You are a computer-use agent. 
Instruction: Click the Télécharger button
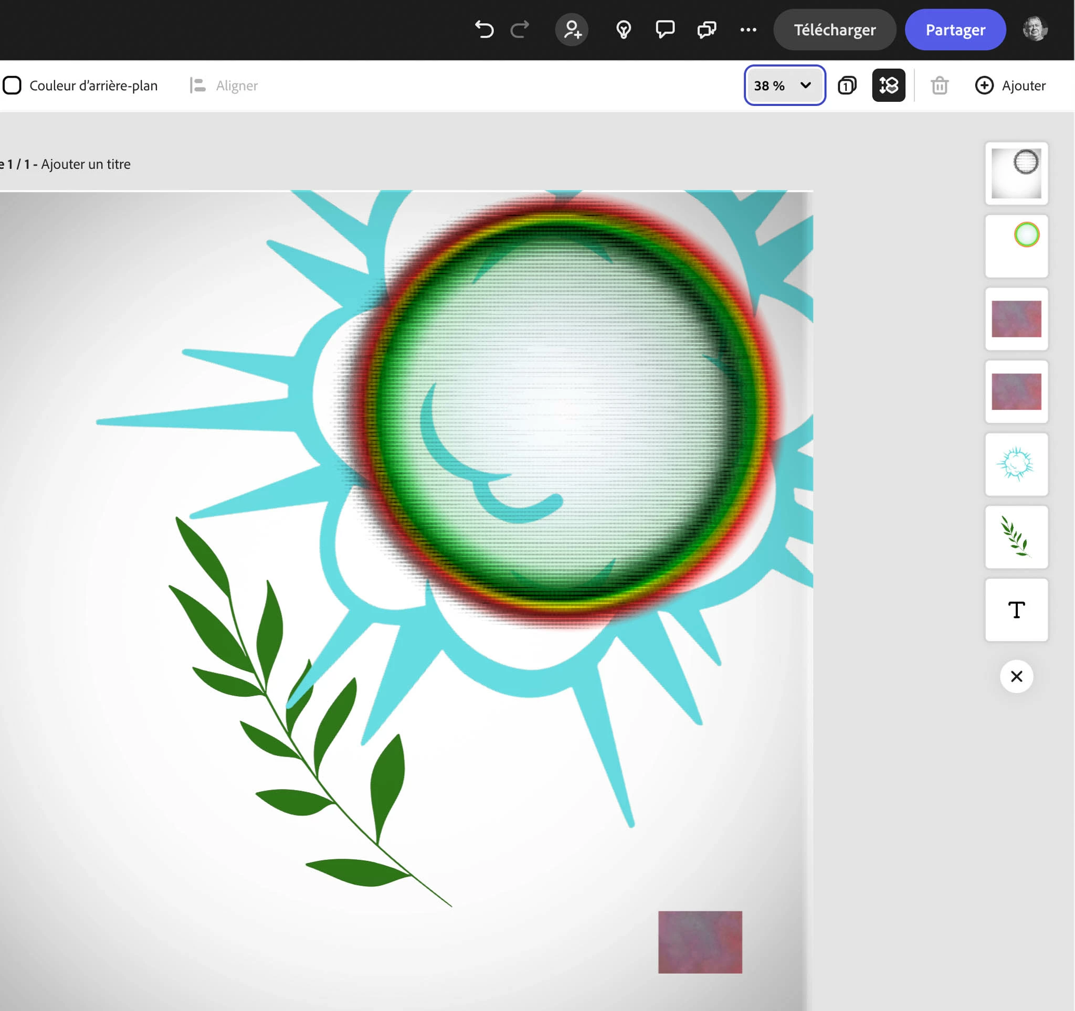(x=834, y=29)
